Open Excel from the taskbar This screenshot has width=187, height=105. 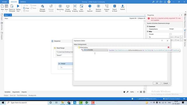(87, 102)
